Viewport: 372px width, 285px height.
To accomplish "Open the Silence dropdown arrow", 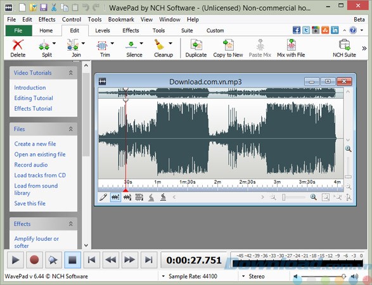I will tap(141, 43).
